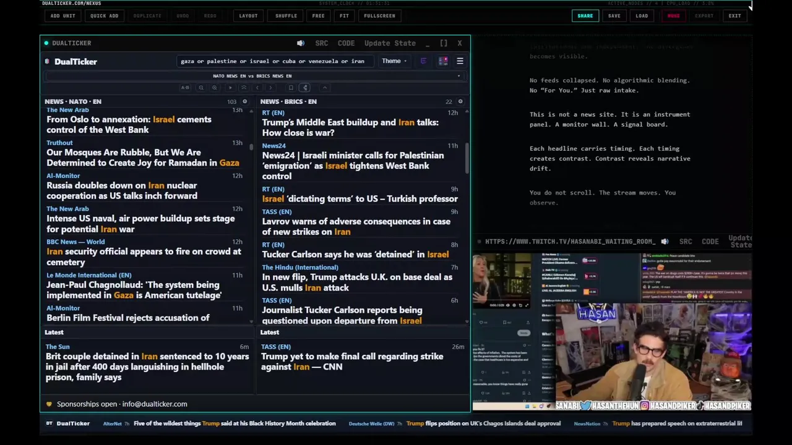Click EXPORT in top toolbar
Viewport: 792px width, 445px height.
[704, 15]
